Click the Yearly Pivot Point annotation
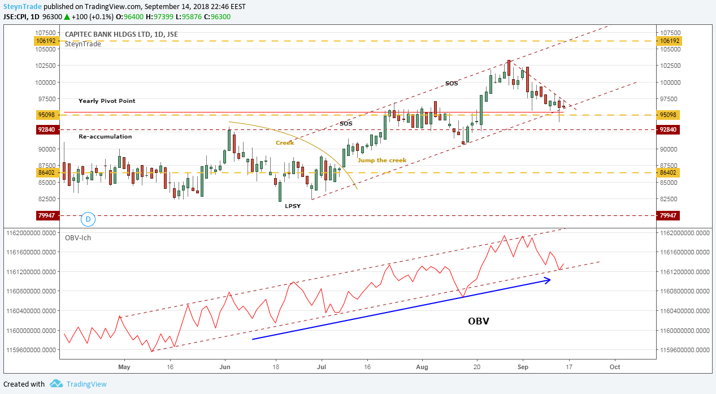The height and width of the screenshot is (394, 716). tap(107, 101)
